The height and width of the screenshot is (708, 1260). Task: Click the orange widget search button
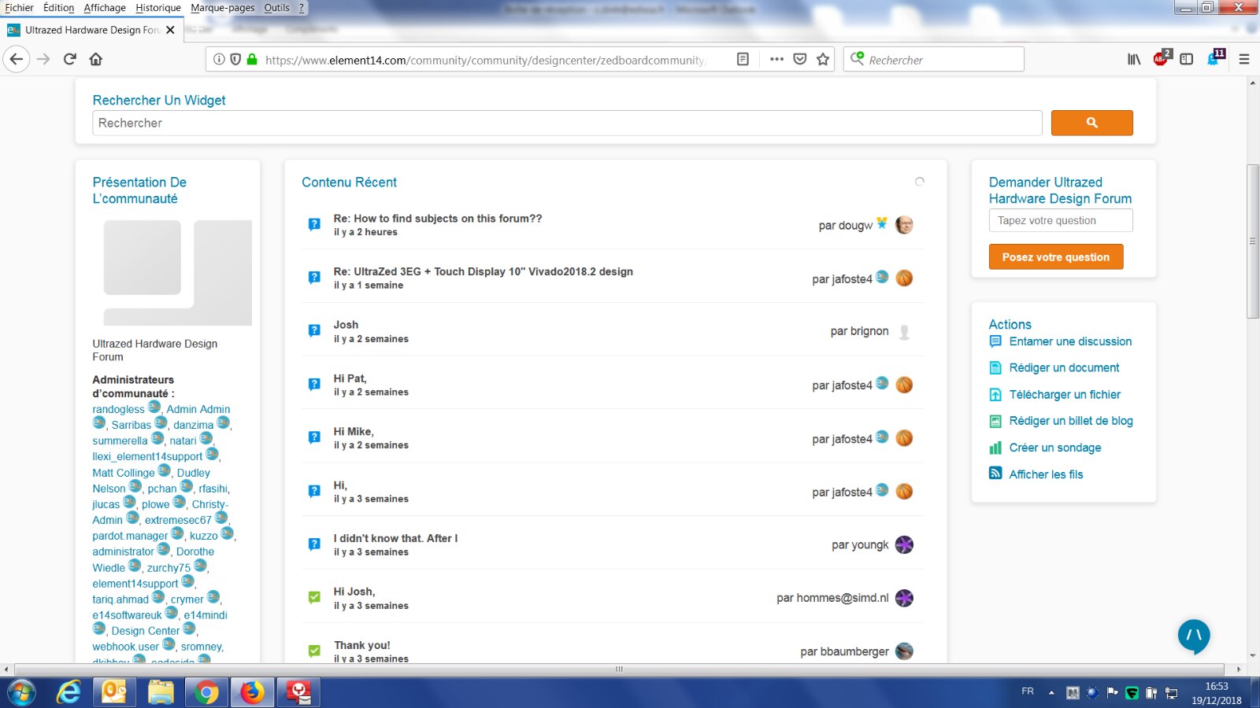point(1091,123)
